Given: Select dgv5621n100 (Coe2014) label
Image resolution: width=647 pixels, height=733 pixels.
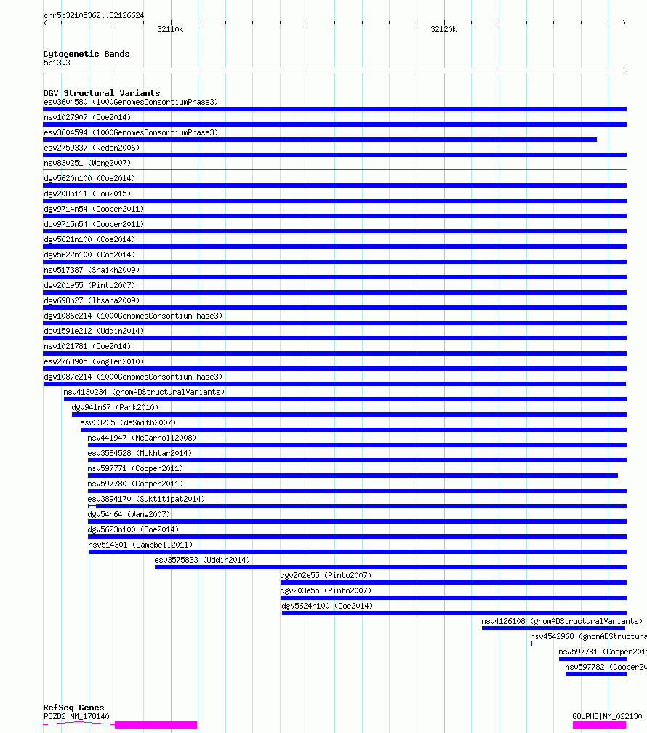Looking at the screenshot, I should [89, 239].
